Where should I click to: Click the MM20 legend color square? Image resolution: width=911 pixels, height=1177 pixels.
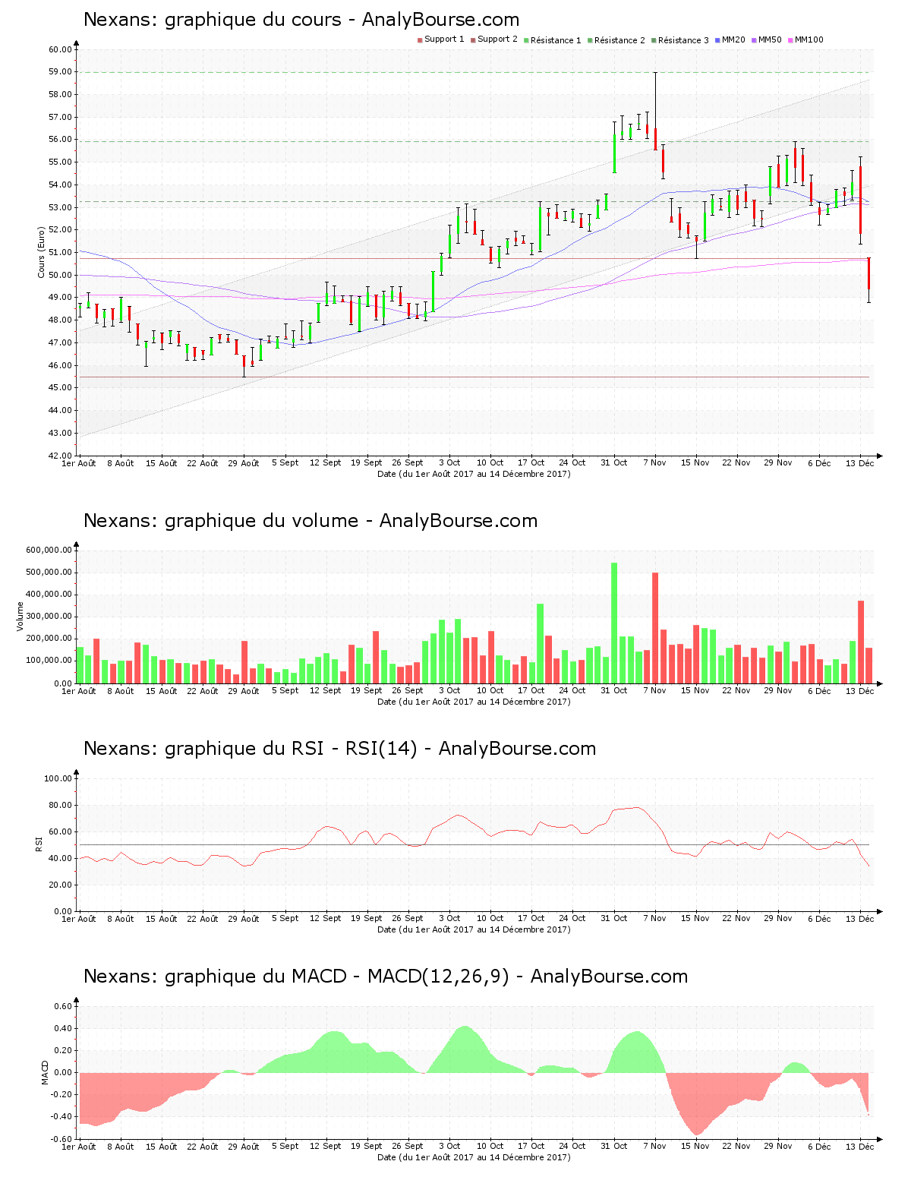click(717, 40)
